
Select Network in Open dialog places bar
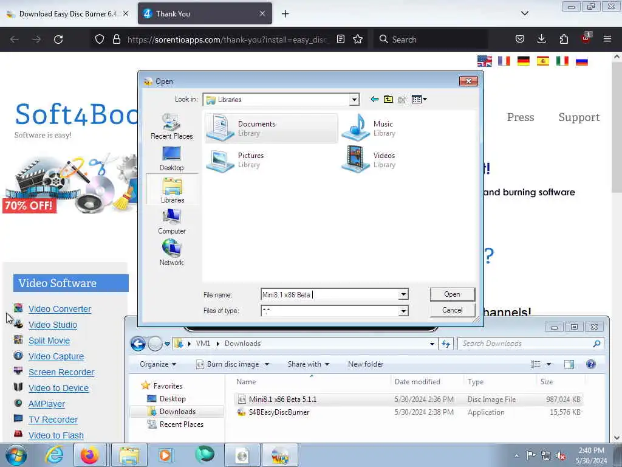172,253
